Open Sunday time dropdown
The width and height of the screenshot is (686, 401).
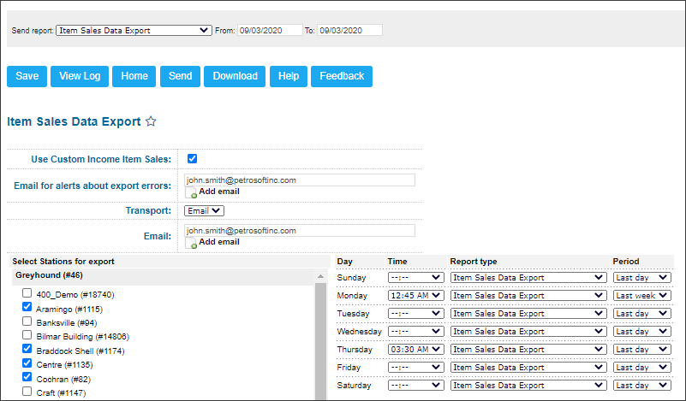[x=416, y=277]
